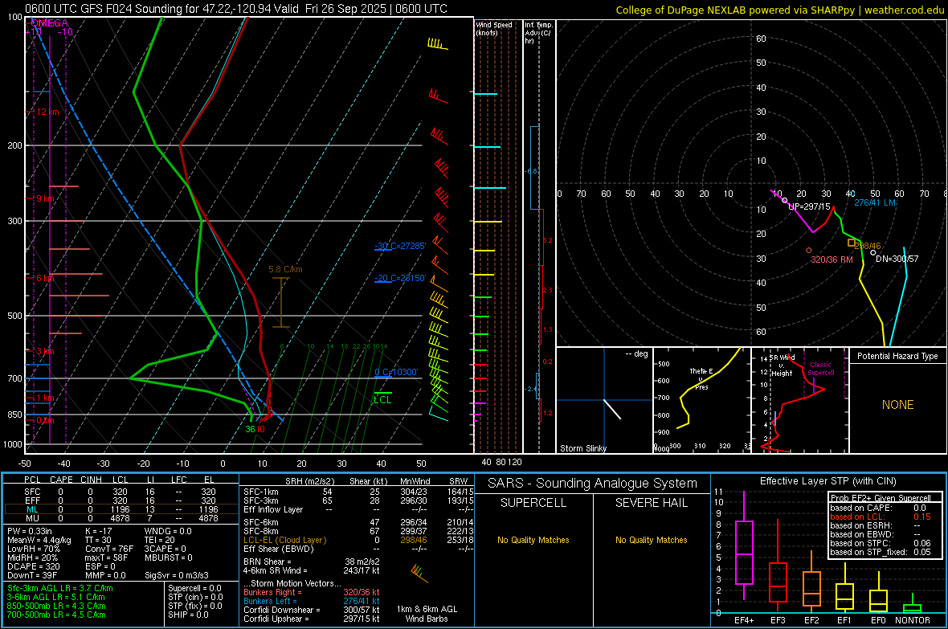Viewport: 948px width, 629px height.
Task: Click the 6 km height label
Action: 46,278
